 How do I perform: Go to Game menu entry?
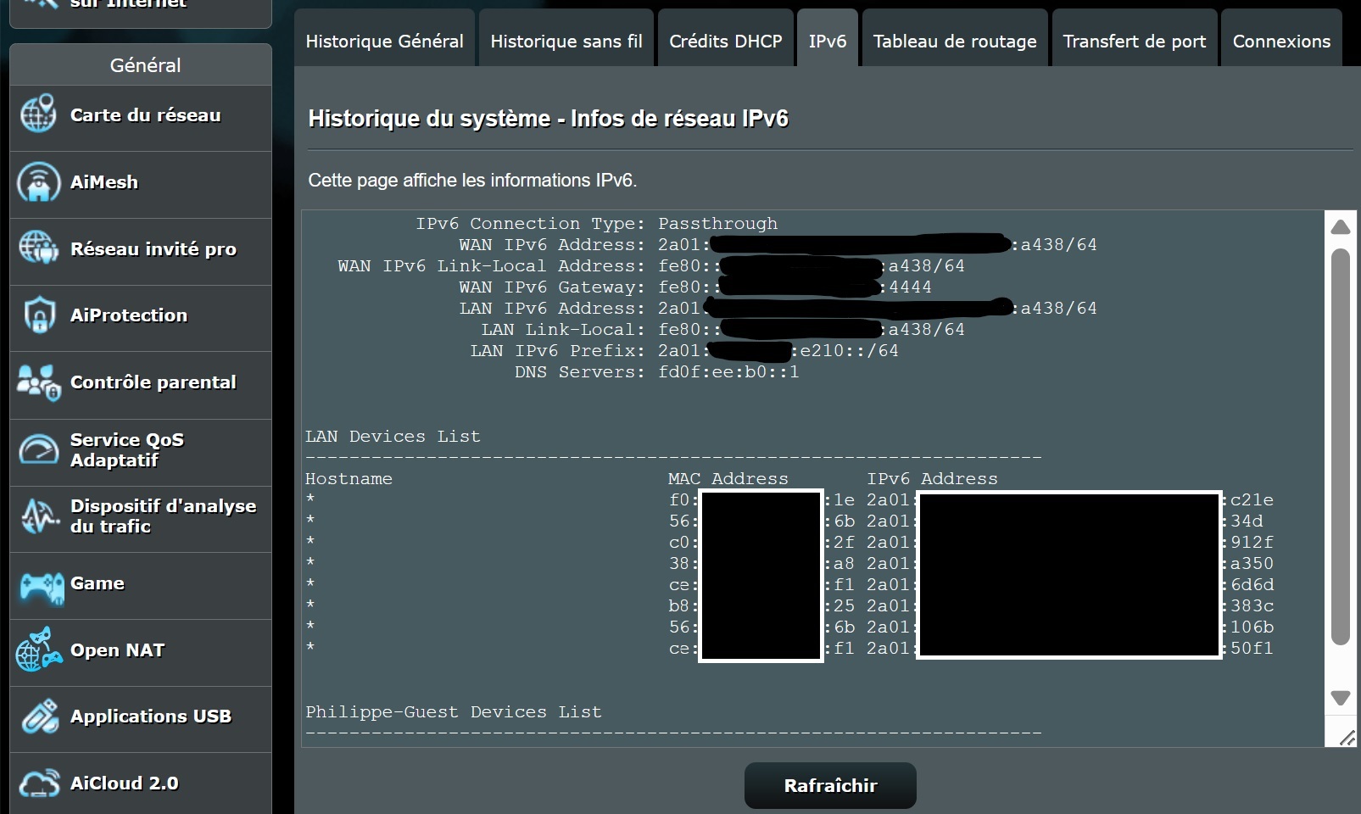(x=141, y=586)
